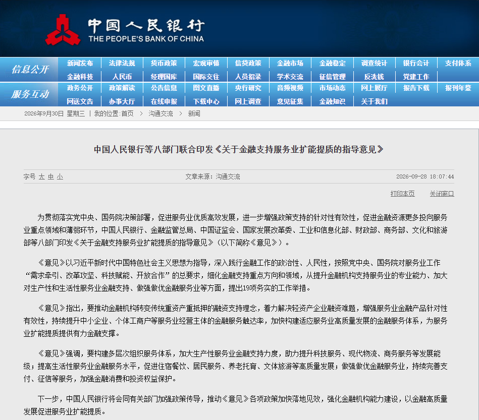479x420 pixels.
Task: Go to 政策解读 page
Action: (122, 88)
